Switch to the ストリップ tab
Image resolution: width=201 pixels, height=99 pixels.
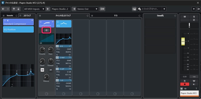click(x=27, y=16)
